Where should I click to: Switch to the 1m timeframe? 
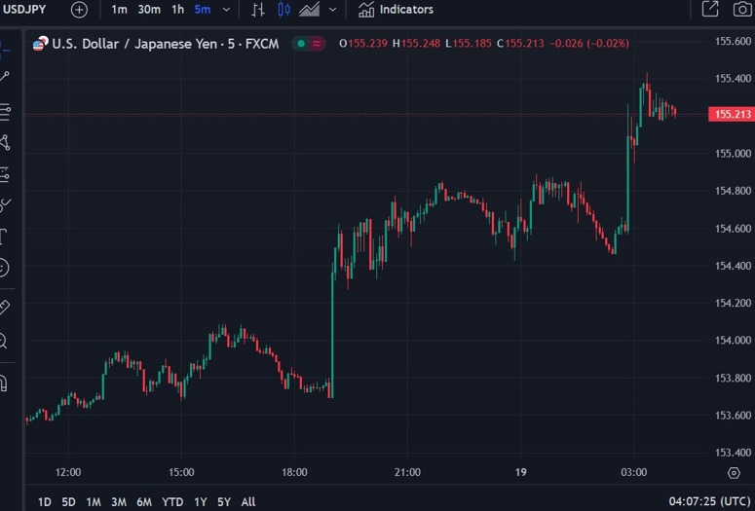point(119,10)
